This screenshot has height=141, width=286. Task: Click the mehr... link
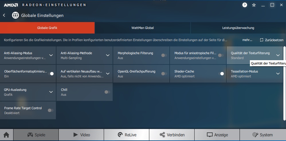pyautogui.click(x=247, y=40)
